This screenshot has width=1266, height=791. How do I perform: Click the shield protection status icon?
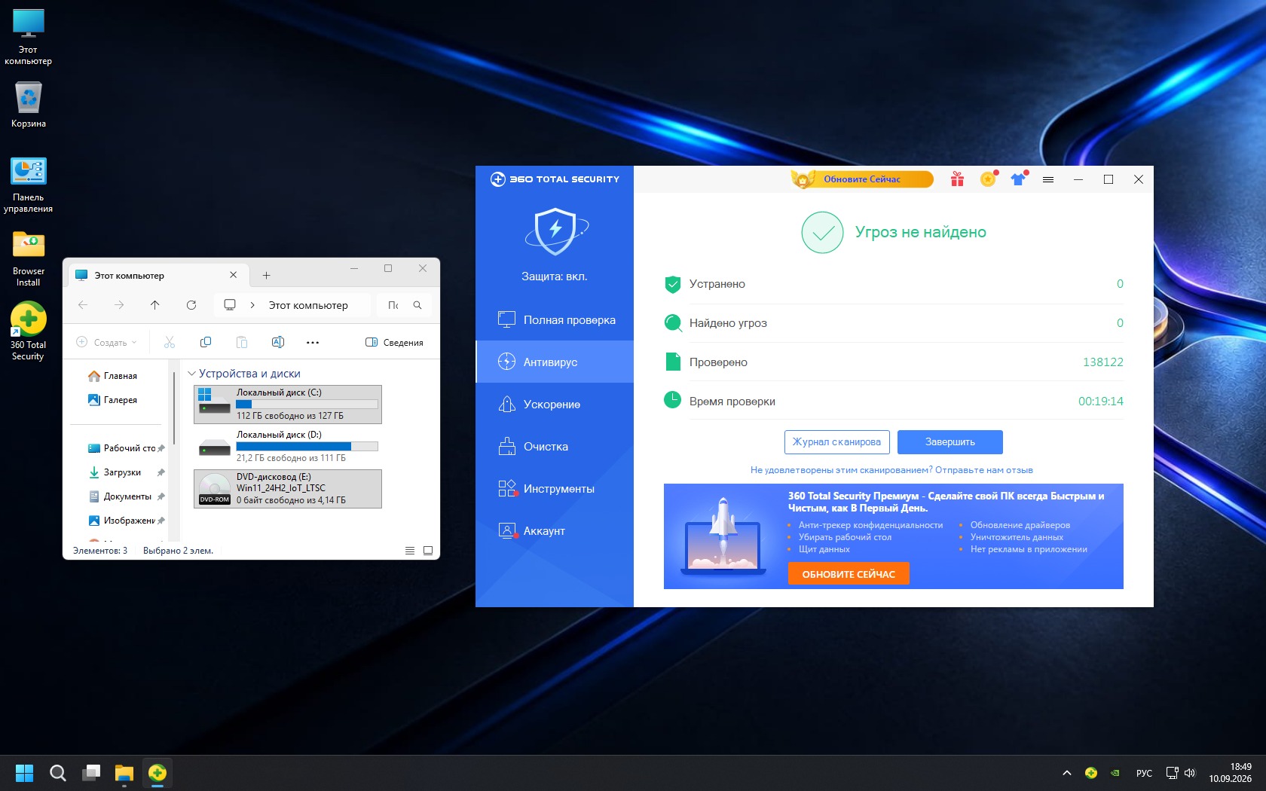coord(555,231)
